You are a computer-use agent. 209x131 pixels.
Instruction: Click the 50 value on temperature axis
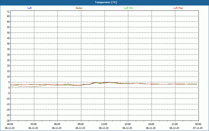[x=8, y=32]
